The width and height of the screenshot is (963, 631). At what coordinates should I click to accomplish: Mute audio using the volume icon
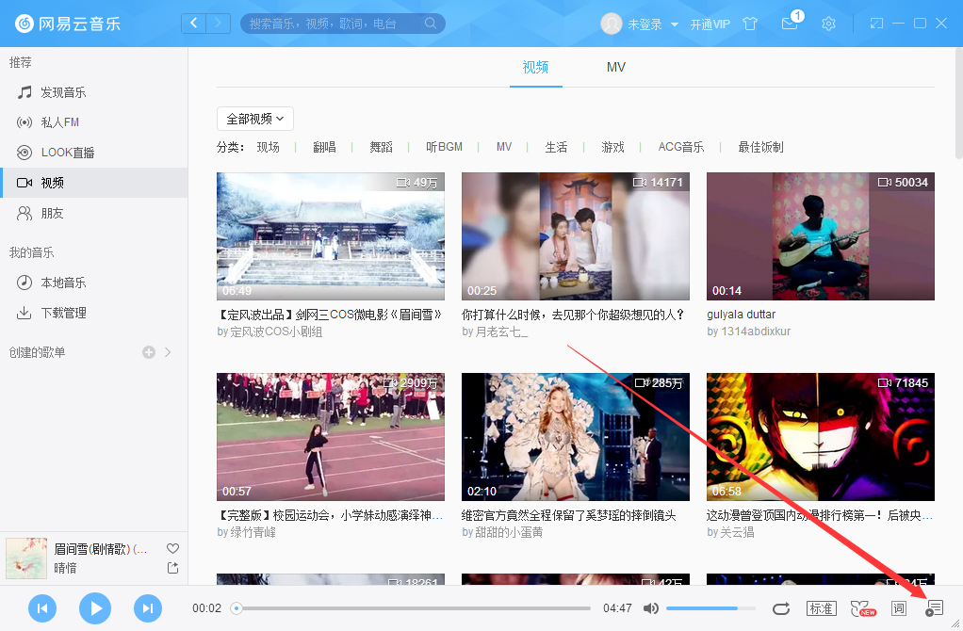point(651,608)
